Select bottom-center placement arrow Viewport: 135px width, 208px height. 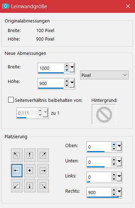[x=30, y=186]
